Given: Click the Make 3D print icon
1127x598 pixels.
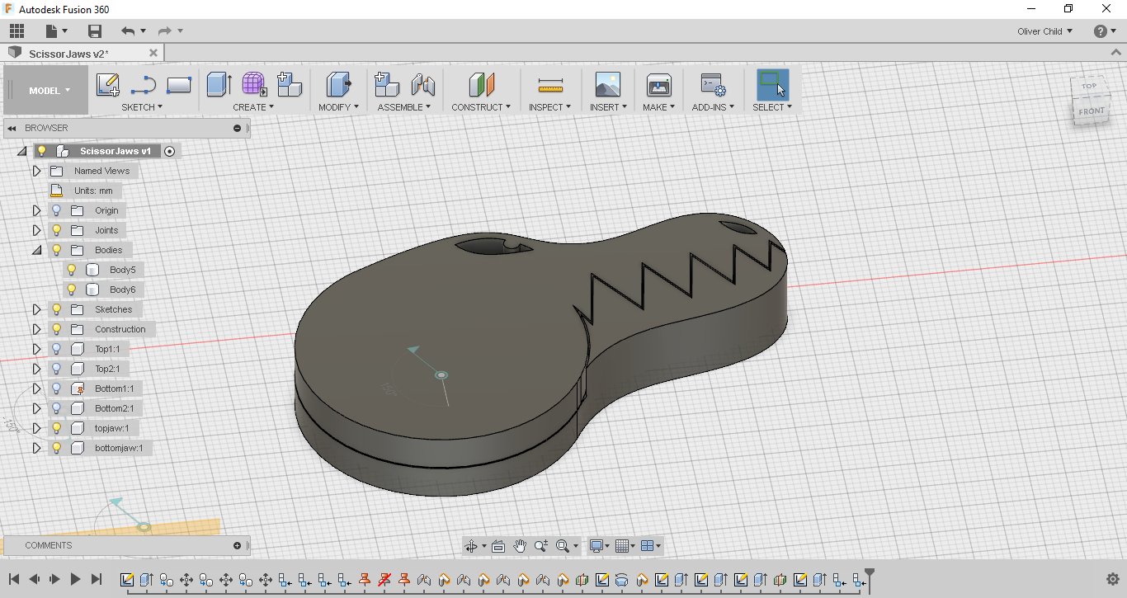Looking at the screenshot, I should pyautogui.click(x=659, y=85).
